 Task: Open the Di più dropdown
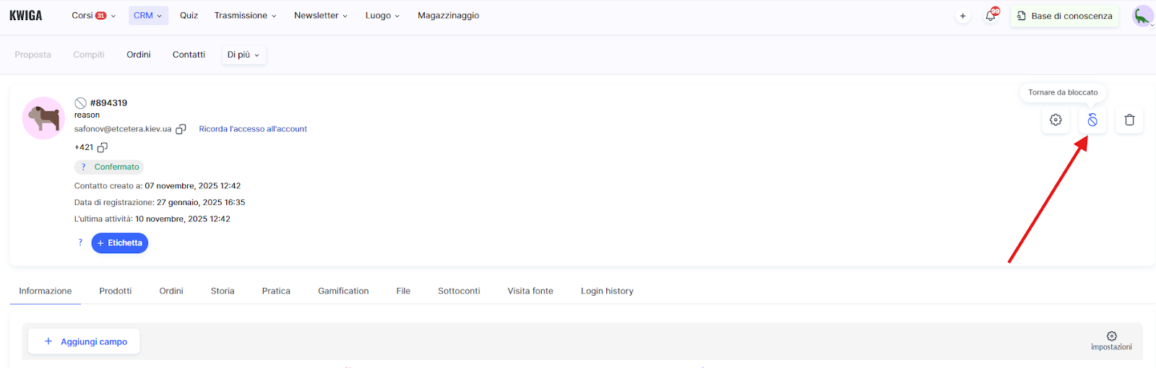243,55
